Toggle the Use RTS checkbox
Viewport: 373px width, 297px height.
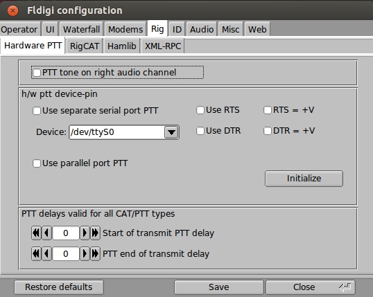(x=200, y=110)
